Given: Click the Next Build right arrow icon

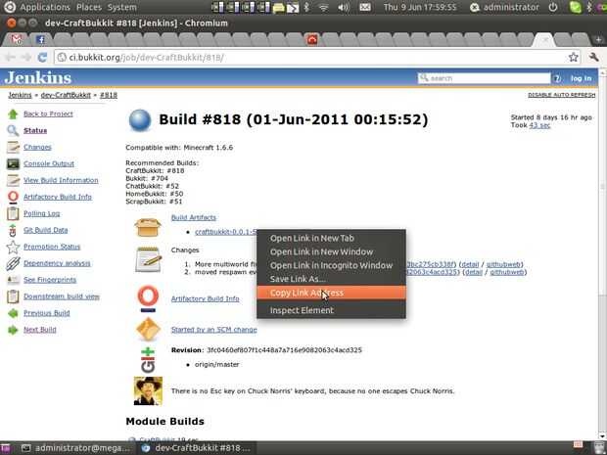Looking at the screenshot, I should (13, 330).
